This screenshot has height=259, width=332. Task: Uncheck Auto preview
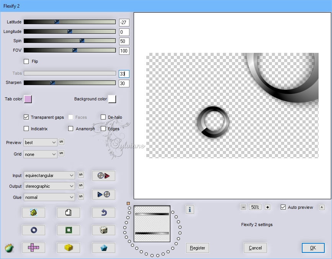(x=283, y=207)
